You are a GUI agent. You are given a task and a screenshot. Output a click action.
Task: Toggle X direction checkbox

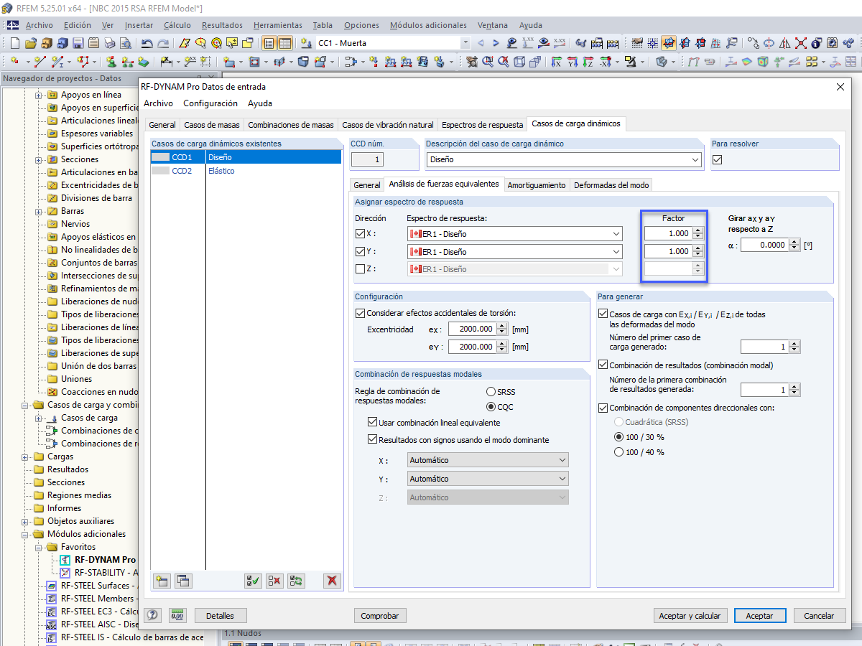click(361, 233)
